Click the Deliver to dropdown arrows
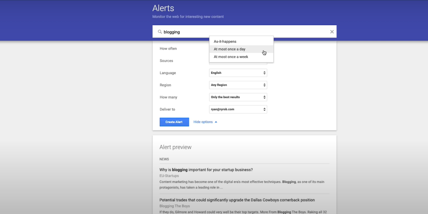The width and height of the screenshot is (428, 214). point(264,109)
